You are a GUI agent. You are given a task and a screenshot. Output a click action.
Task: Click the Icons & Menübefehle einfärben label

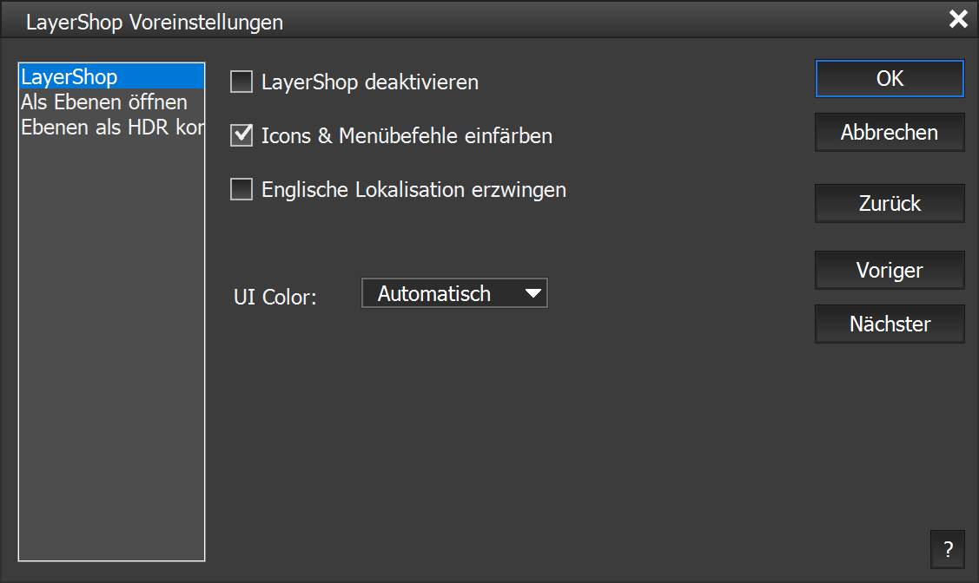407,136
